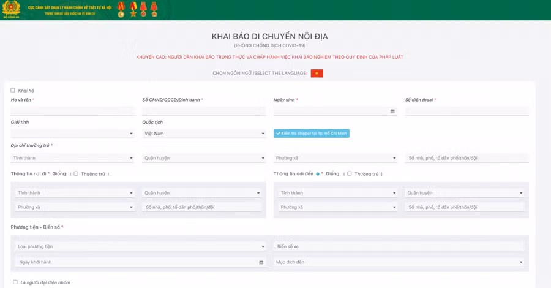Click the KHAI BÁO DI CHUYỂN NỘI ĐỊA heading
The width and height of the screenshot is (551, 288).
click(269, 37)
